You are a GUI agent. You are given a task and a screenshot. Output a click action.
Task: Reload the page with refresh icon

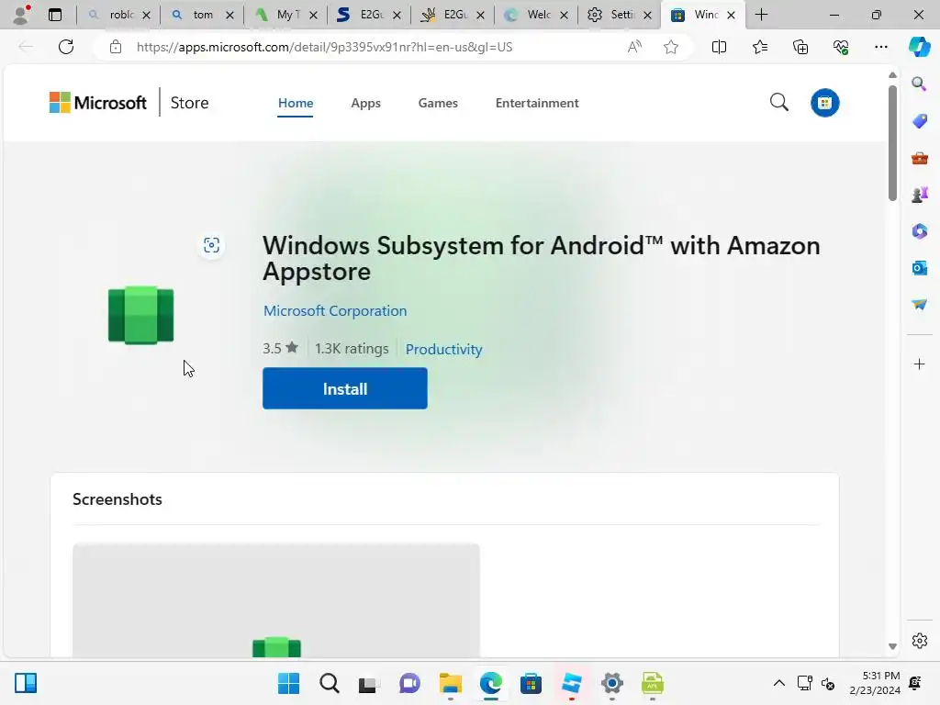pyautogui.click(x=66, y=47)
